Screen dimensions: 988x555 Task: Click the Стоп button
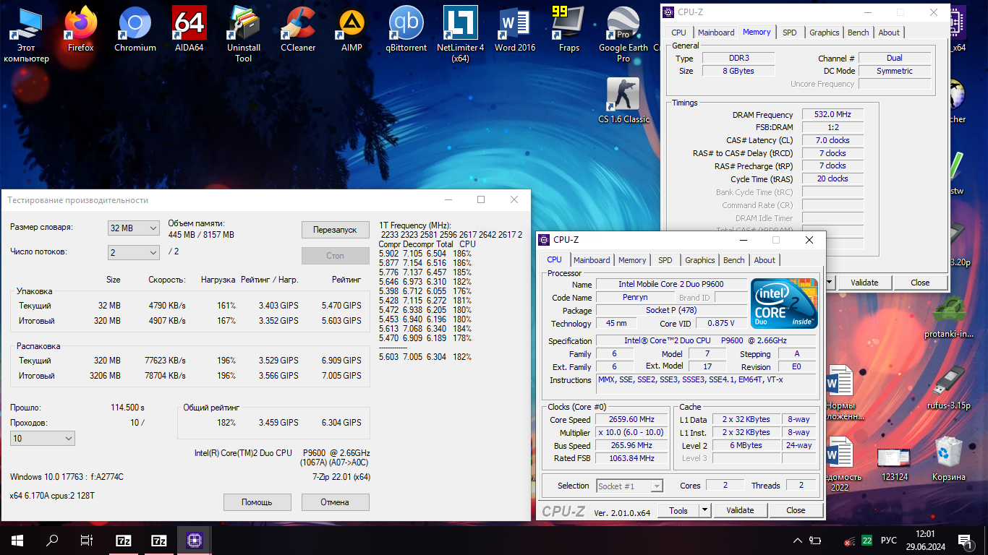(x=335, y=256)
